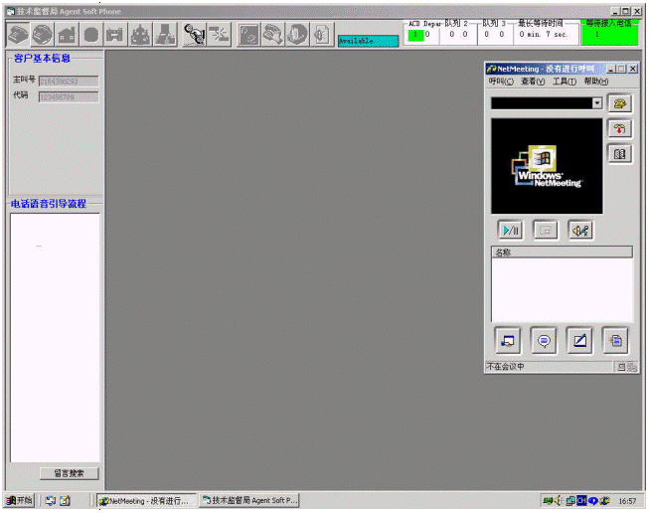Click the 主叫号 caller number field
This screenshot has width=649, height=513.
click(69, 81)
